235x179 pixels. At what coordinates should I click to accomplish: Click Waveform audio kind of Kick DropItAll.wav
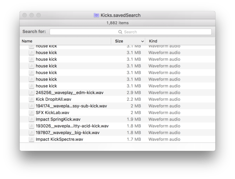[x=164, y=99]
